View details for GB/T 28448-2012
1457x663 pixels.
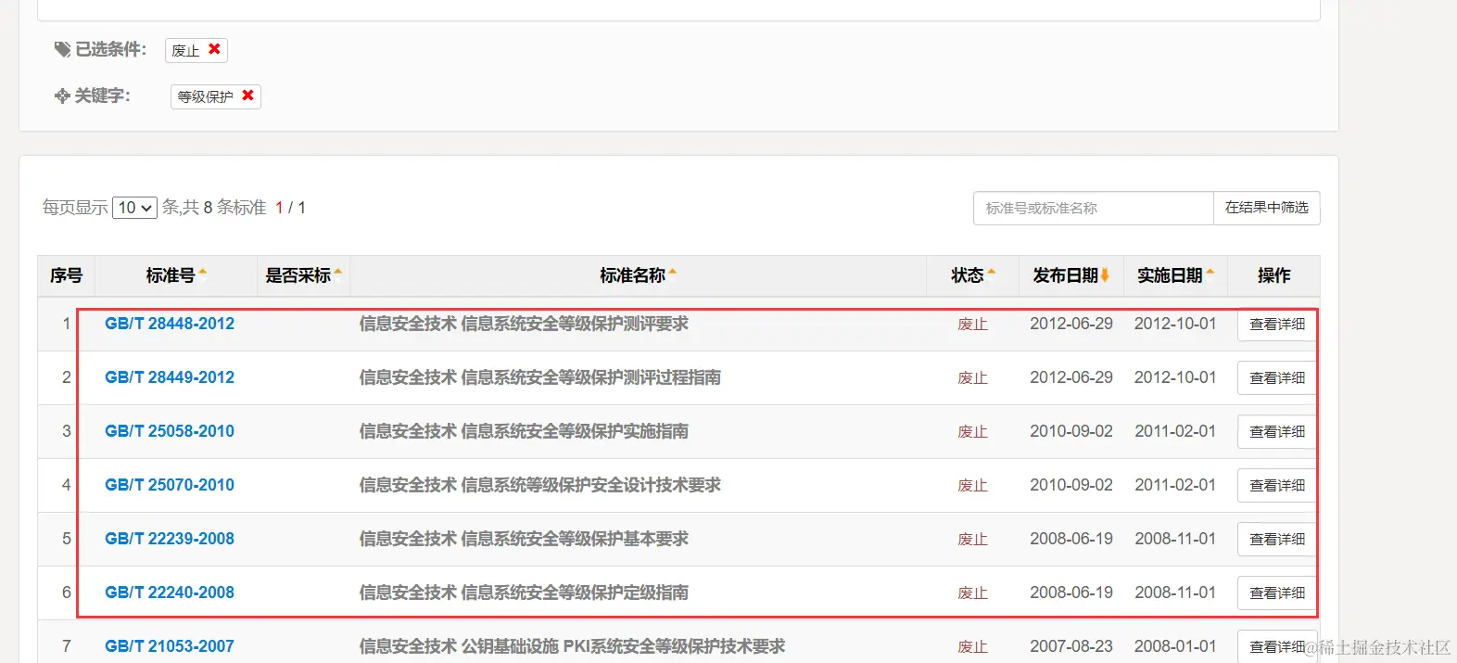point(1277,325)
